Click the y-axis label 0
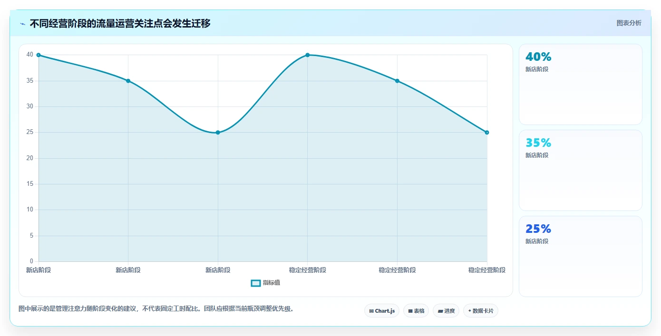Viewport: 661px width, 336px height. 31,261
